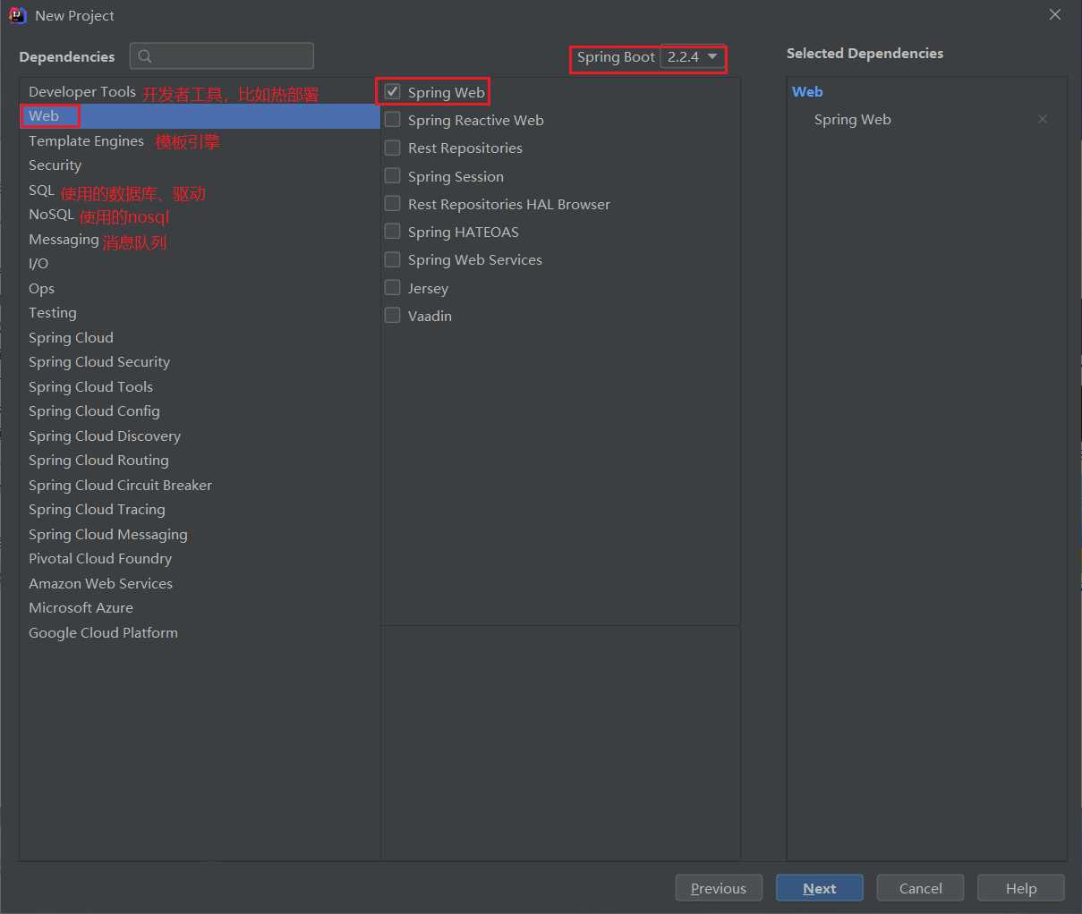1082x914 pixels.
Task: Open Spring Cloud Config category
Action: 200,411
